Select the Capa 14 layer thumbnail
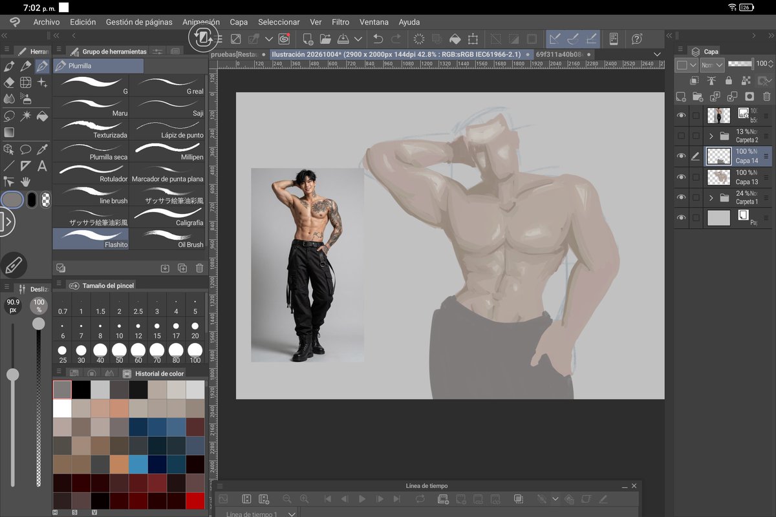776x517 pixels. (x=719, y=156)
